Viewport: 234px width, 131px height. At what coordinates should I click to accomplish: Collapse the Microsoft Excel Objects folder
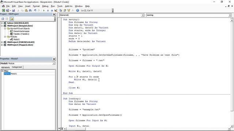(x=5, y=28)
